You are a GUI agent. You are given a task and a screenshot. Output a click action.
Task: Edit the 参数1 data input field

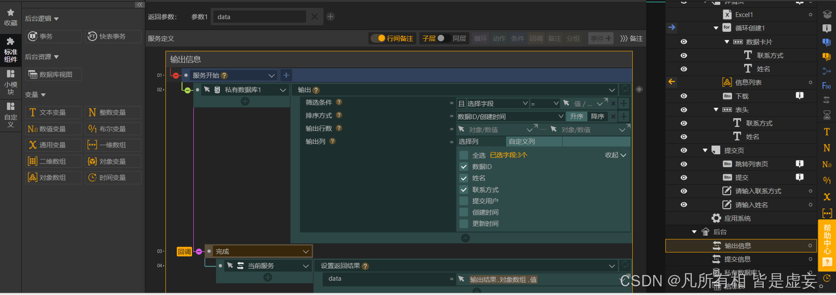click(x=259, y=17)
